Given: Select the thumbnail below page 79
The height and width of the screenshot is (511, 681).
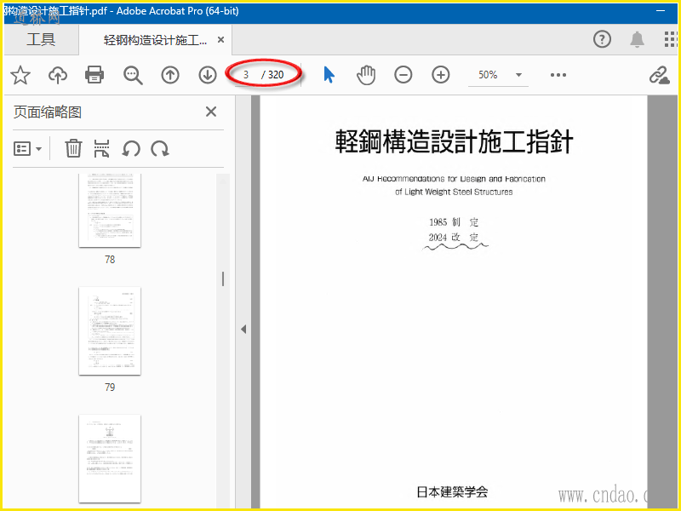Looking at the screenshot, I should click(x=110, y=458).
